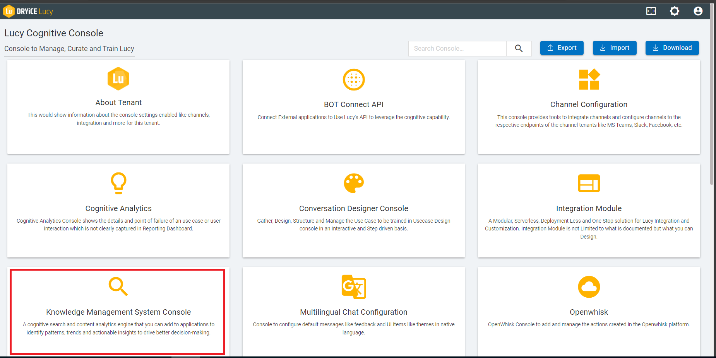
Task: Click the page vertical scrollbar thumb
Action: tap(712, 94)
